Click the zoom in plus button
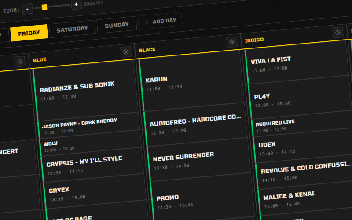 (x=76, y=4)
